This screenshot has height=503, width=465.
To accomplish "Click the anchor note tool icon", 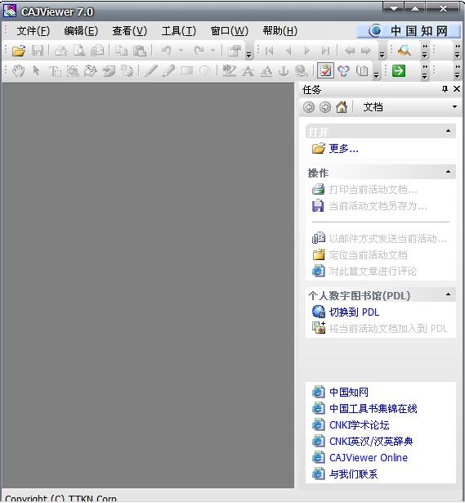I will click(284, 71).
